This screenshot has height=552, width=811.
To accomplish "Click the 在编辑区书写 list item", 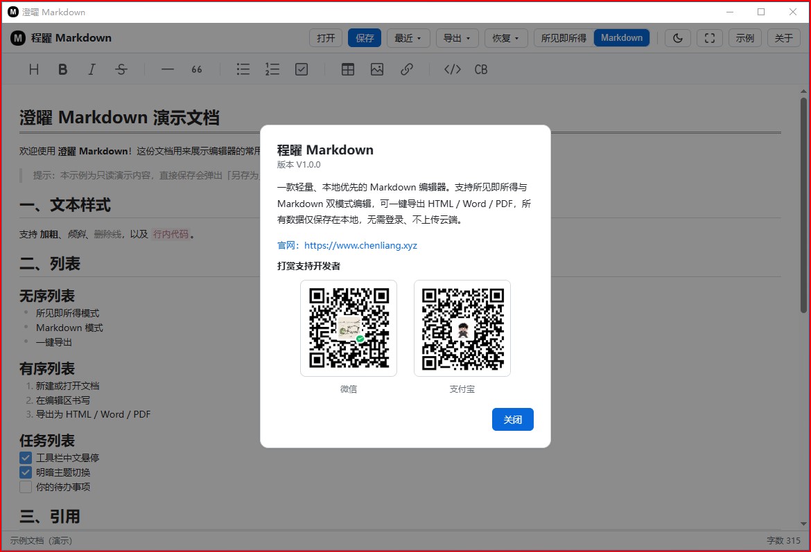I will (x=62, y=400).
